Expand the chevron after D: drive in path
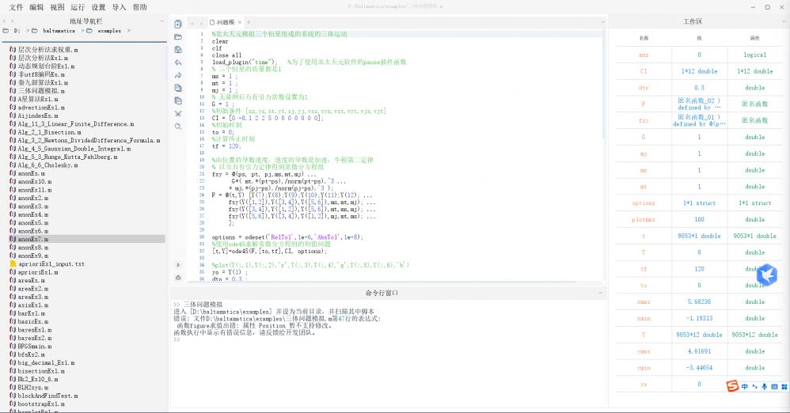 [27, 31]
